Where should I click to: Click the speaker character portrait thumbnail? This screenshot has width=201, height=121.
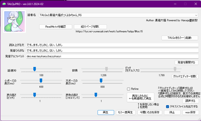tap(15, 21)
